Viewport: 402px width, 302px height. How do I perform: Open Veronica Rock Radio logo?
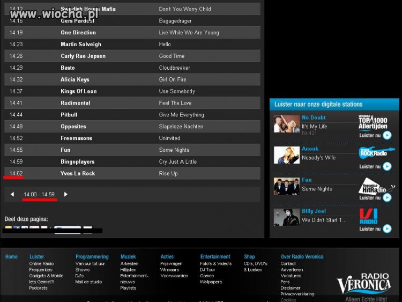(376, 153)
